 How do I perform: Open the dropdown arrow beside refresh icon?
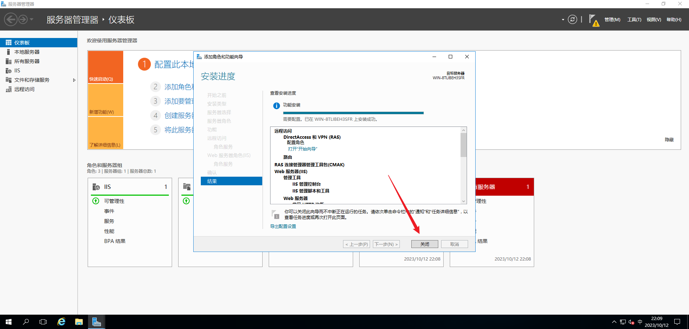563,20
